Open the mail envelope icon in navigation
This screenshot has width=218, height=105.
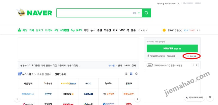click(19, 30)
